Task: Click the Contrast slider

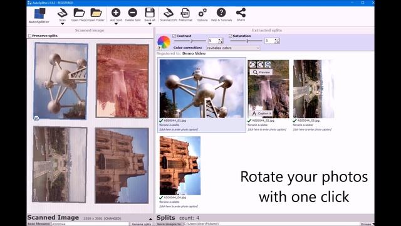Action: pos(190,41)
